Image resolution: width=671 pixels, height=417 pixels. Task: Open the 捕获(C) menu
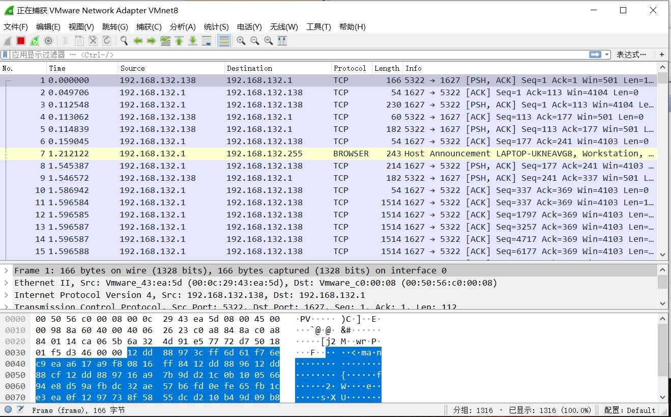coord(149,27)
